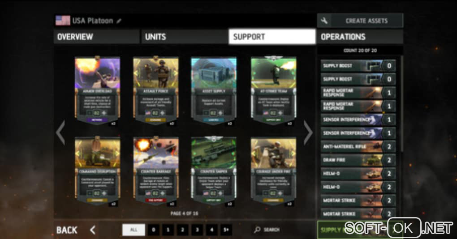
Task: Open the Operations tab
Action: click(x=360, y=37)
